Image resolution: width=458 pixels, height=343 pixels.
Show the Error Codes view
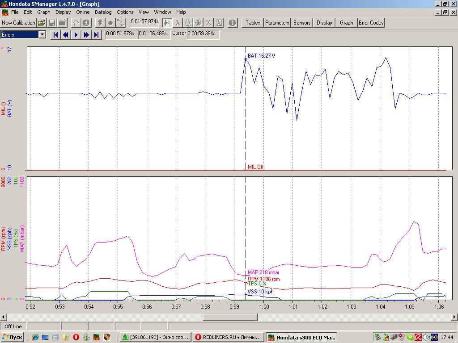[371, 23]
